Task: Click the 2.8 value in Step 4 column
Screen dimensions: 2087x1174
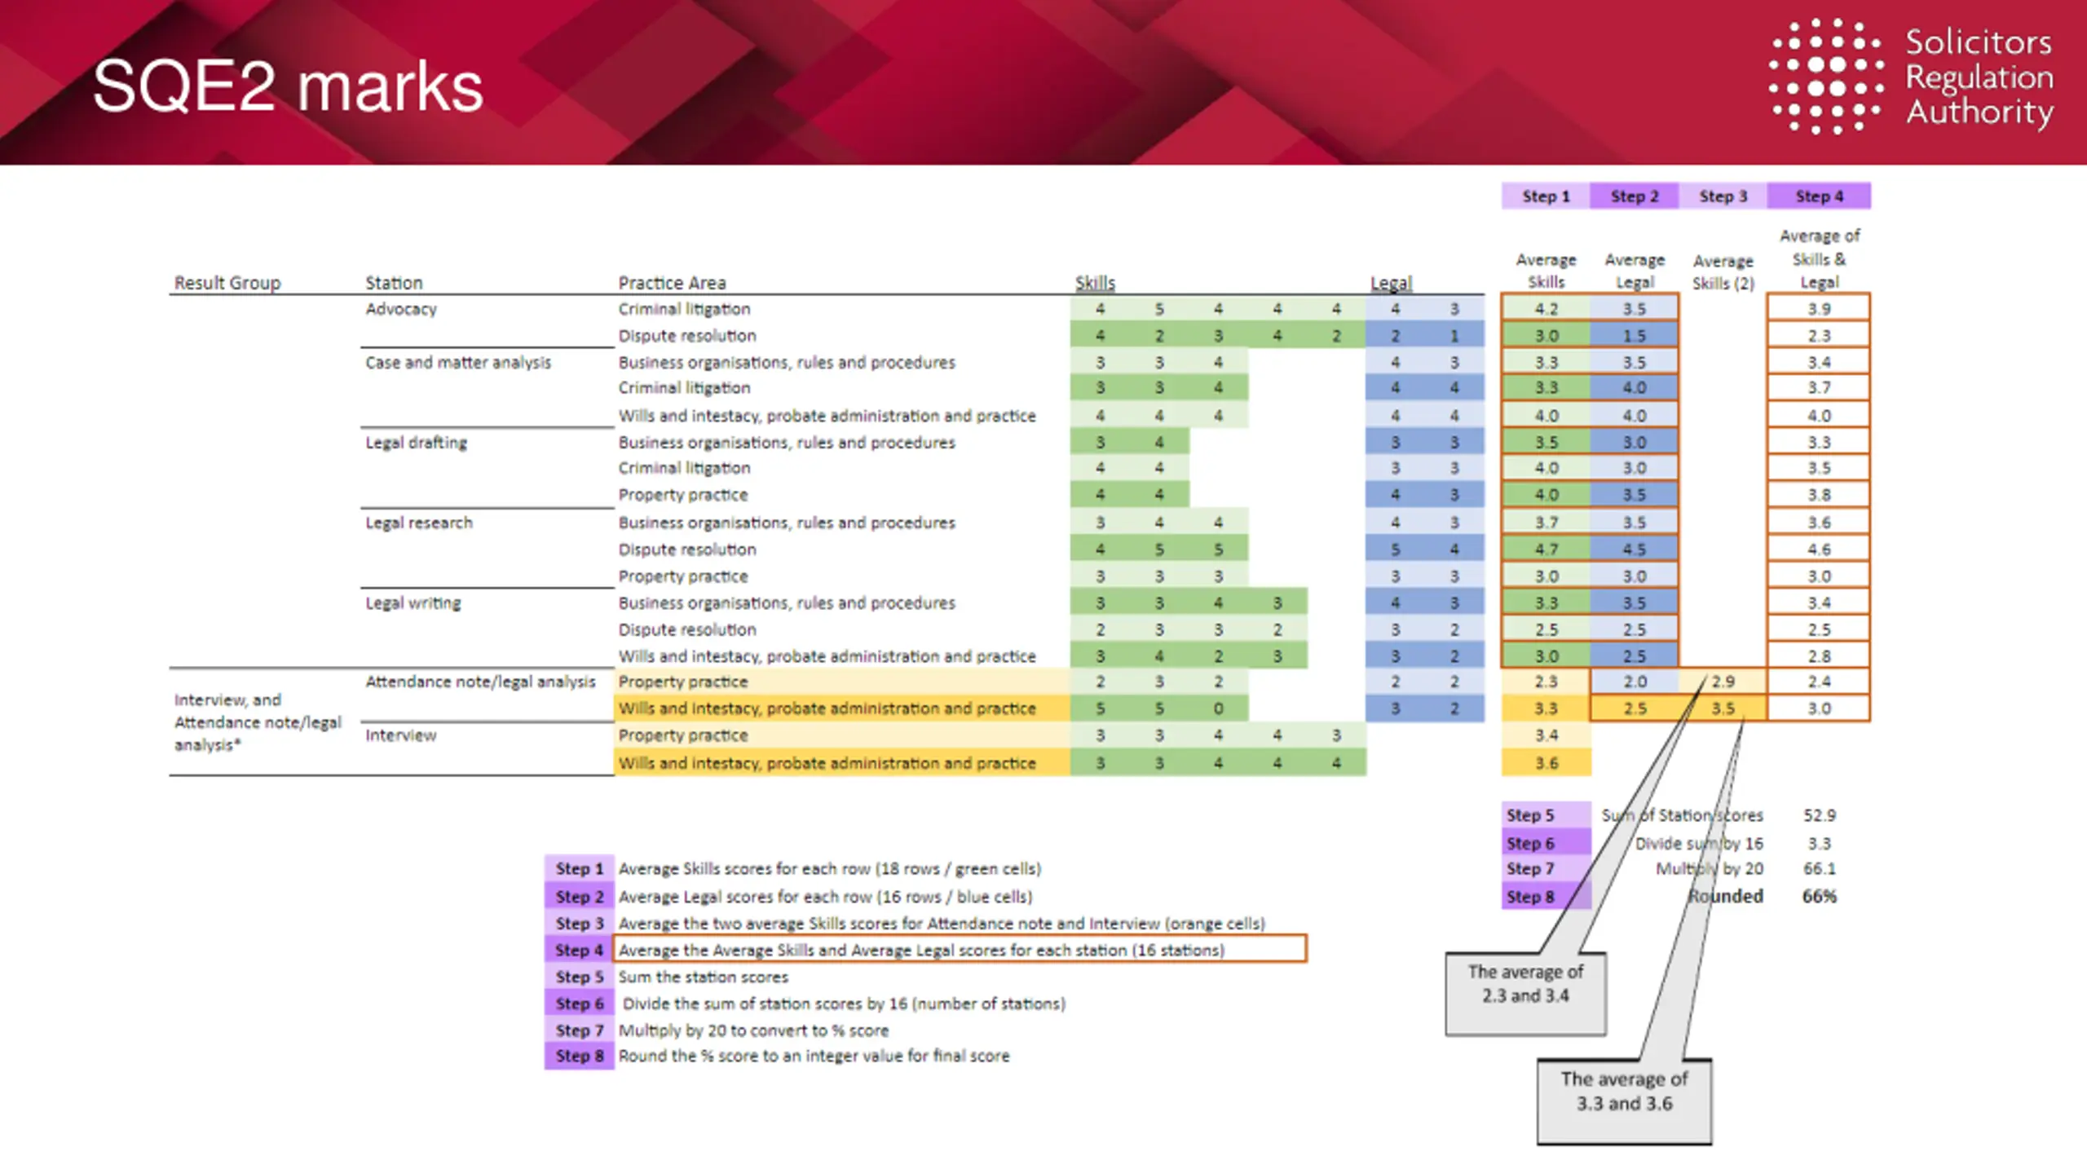Action: pos(1819,656)
